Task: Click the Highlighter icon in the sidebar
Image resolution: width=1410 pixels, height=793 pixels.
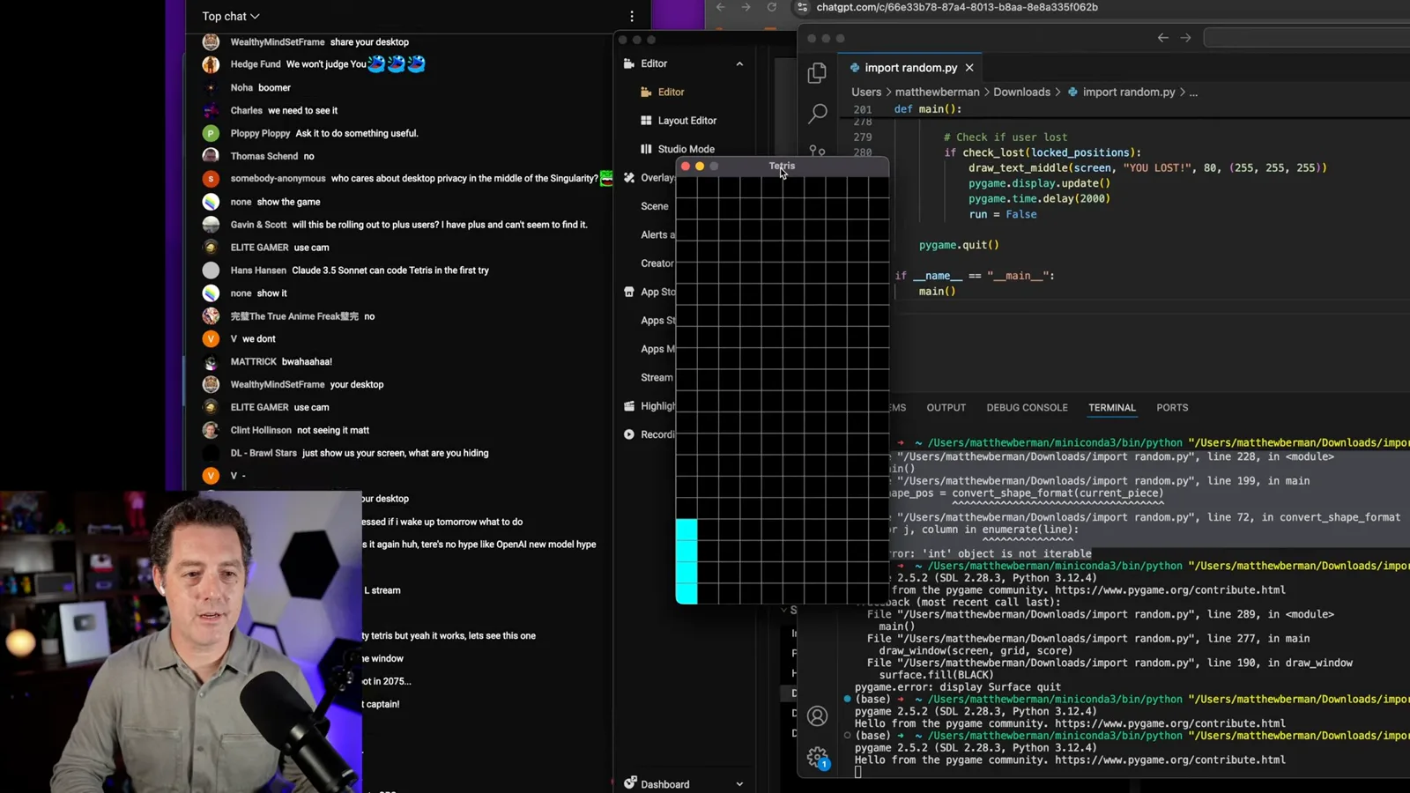Action: coord(629,406)
